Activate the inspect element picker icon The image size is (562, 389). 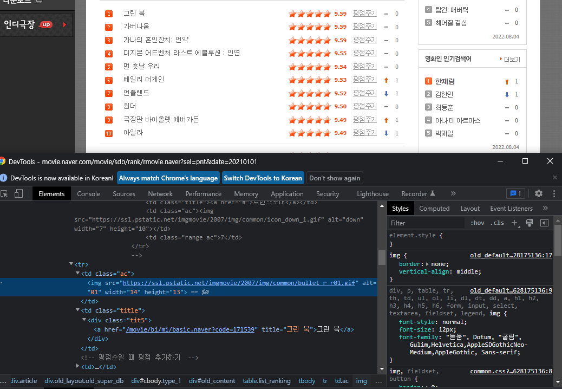(x=4, y=193)
